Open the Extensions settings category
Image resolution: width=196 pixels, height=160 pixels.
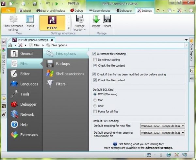25,135
